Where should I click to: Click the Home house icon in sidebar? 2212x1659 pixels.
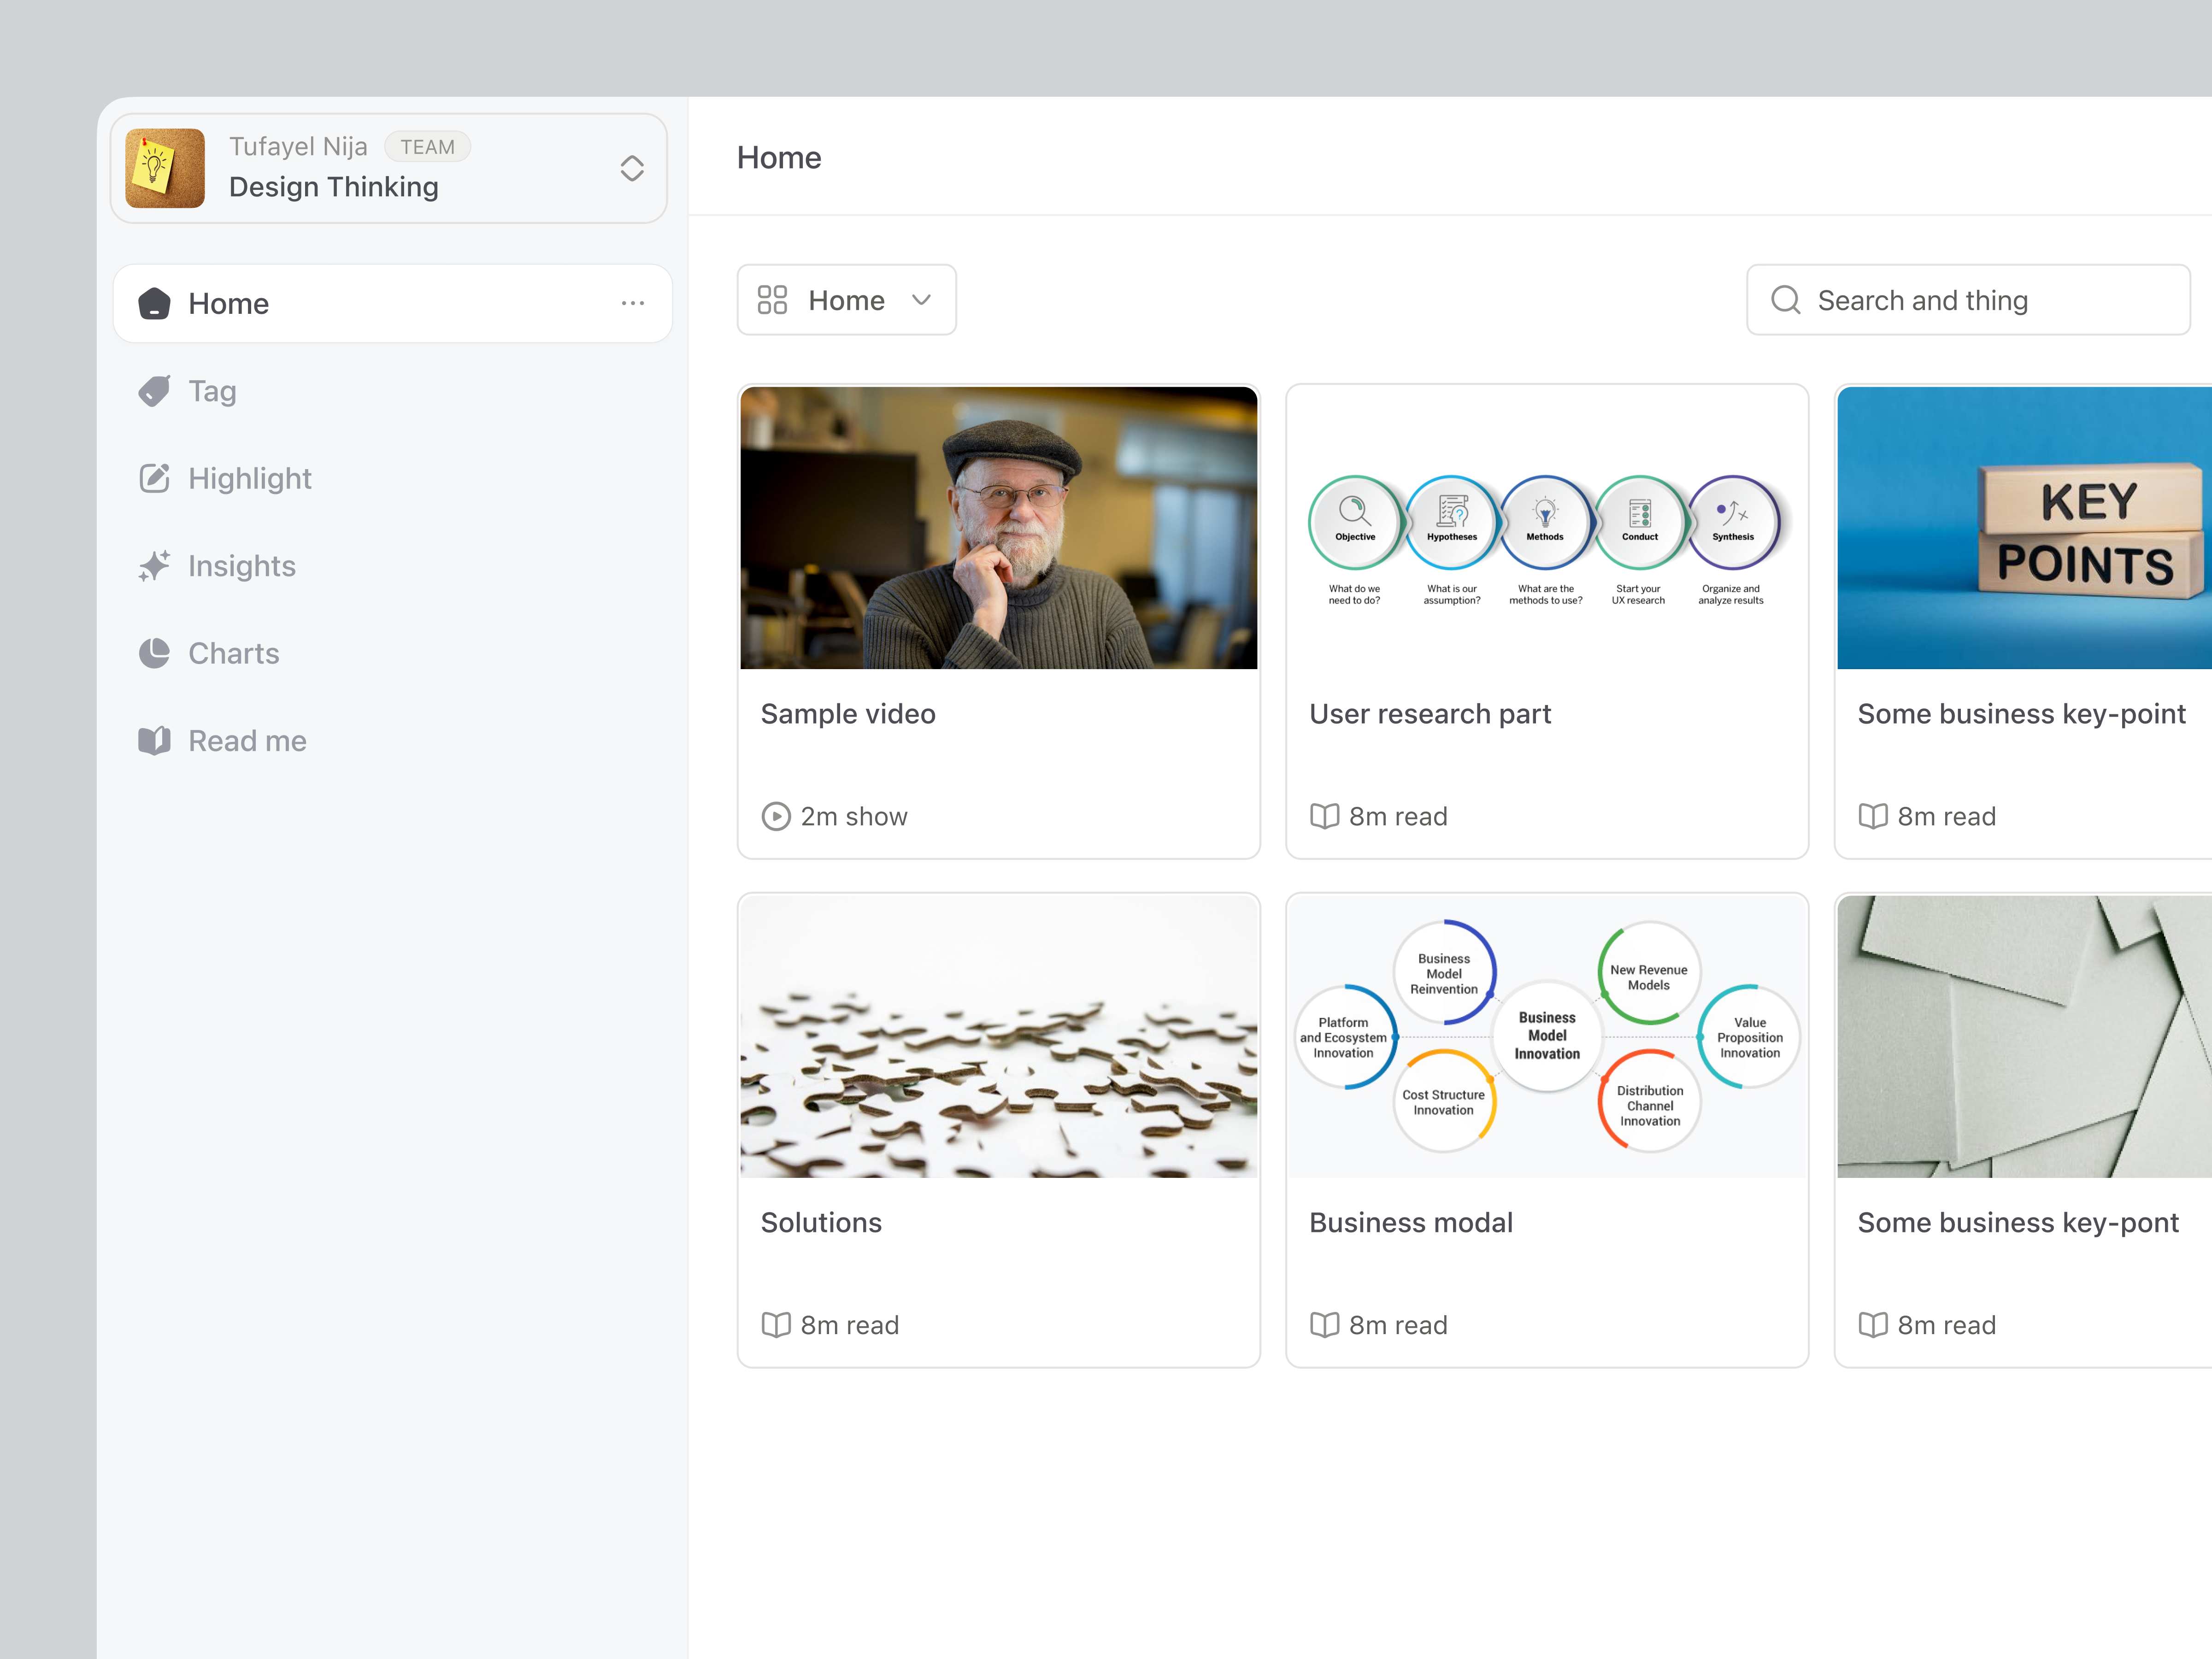click(155, 303)
